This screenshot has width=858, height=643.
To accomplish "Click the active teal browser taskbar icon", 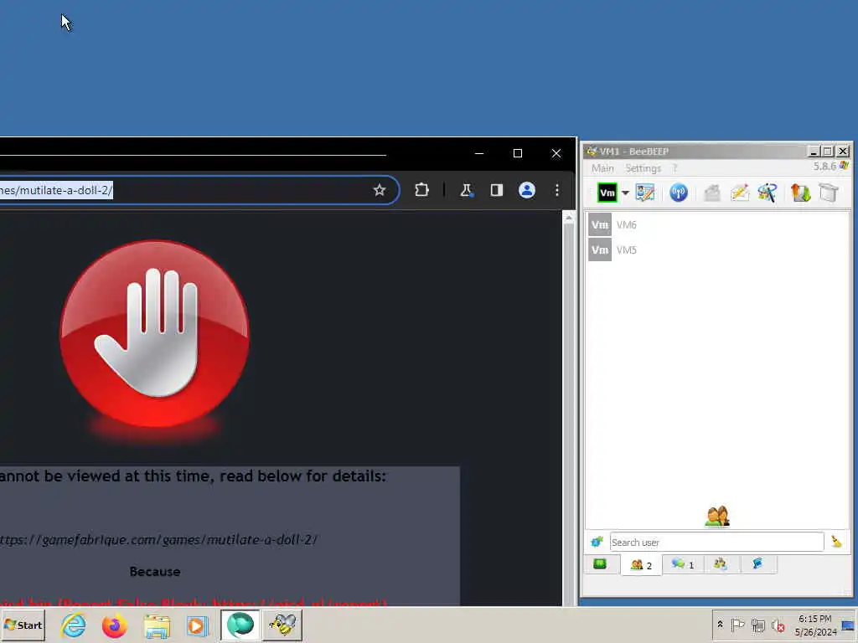I will [x=240, y=625].
